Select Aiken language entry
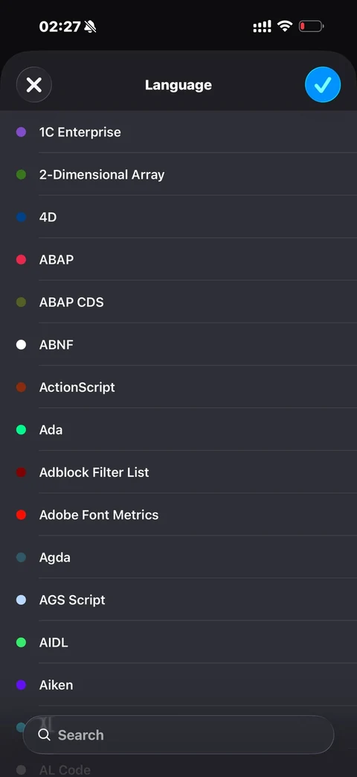This screenshot has width=357, height=777. [178, 686]
